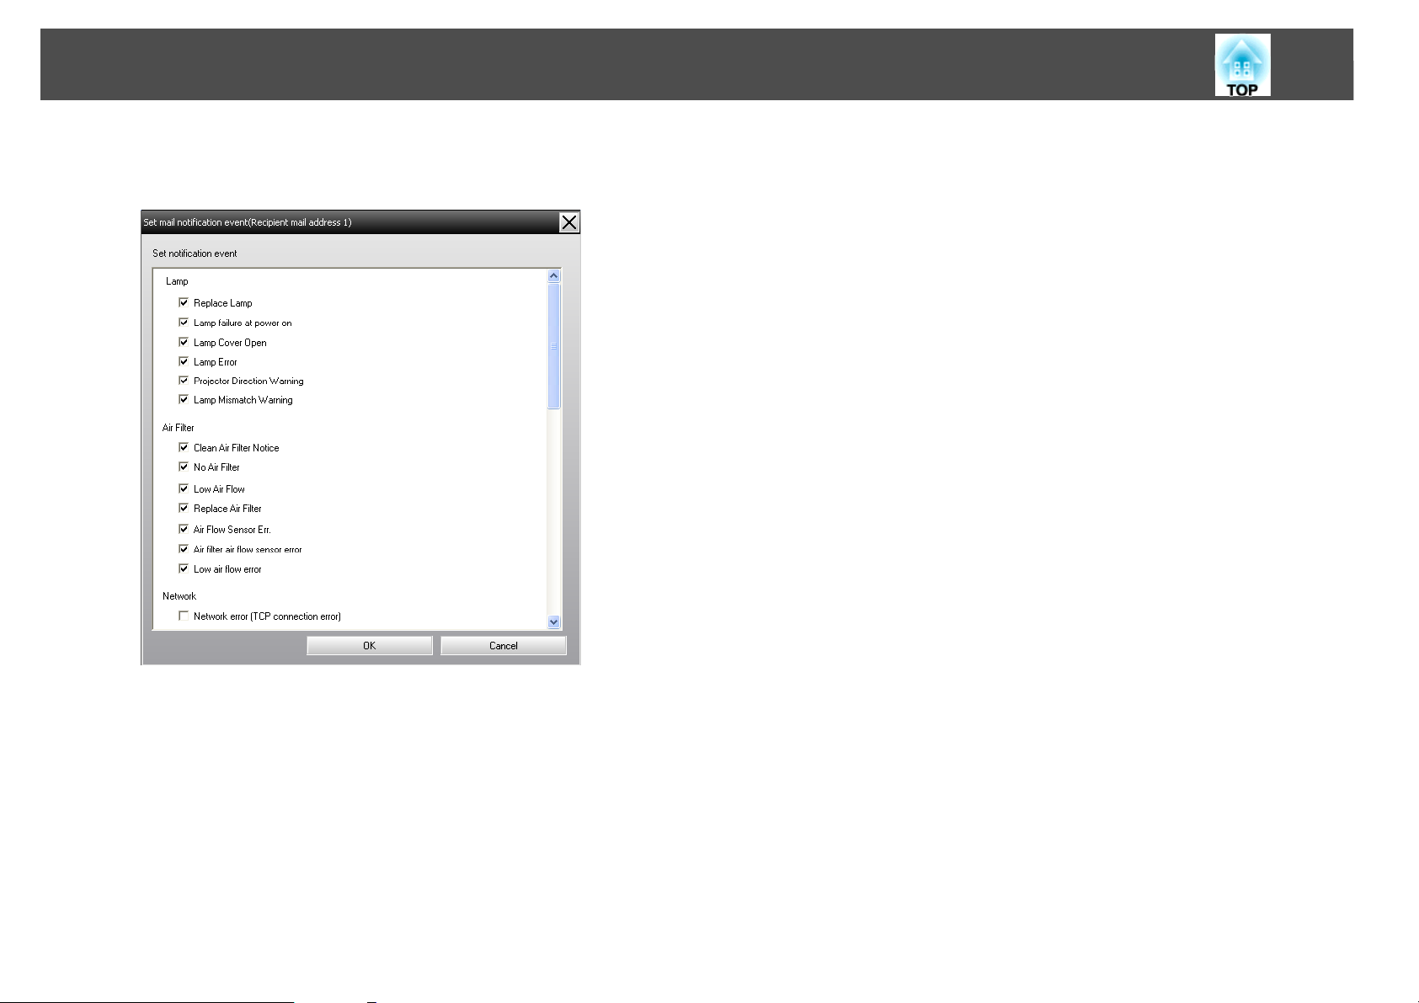
Task: Click the Lamp group heading
Action: tap(177, 281)
